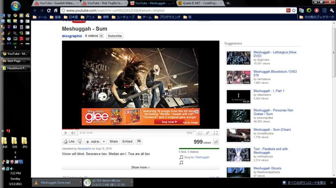The height and width of the screenshot is (188, 336).
Task: Expand the 8 videos dropdown
Action: coord(101,36)
